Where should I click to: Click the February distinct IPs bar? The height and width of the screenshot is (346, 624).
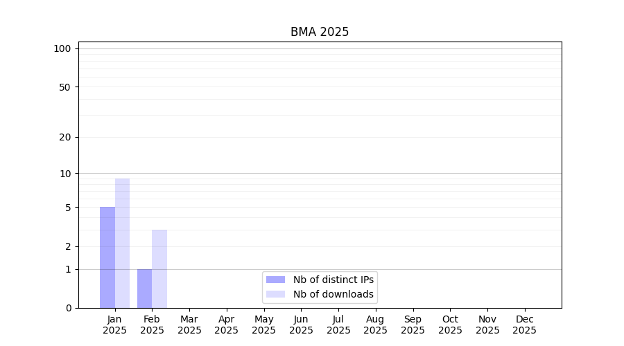pyautogui.click(x=144, y=289)
